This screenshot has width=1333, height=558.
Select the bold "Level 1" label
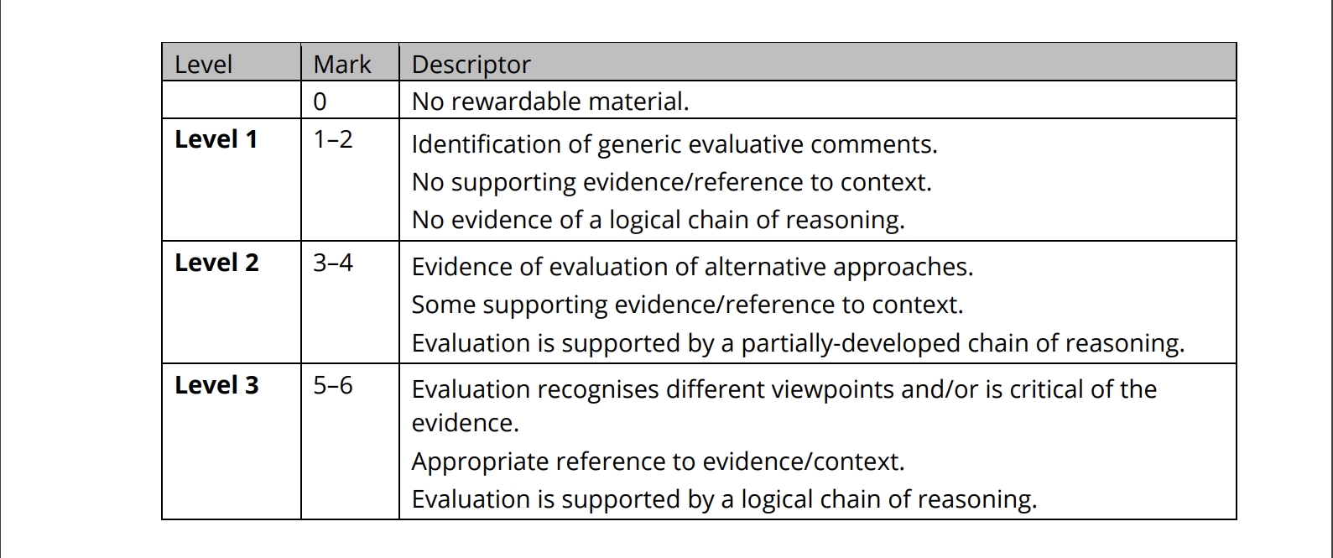216,139
